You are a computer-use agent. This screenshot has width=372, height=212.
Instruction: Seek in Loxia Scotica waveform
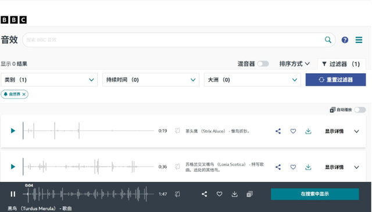pos(88,167)
